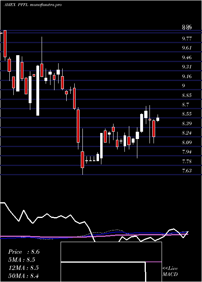Click the 9.77 price axis label
The image size is (202, 282).
(x=187, y=39)
